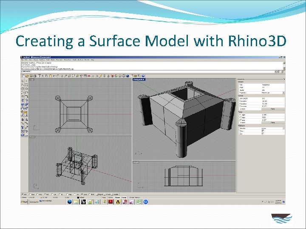The height and width of the screenshot is (229, 306).
Task: Click the command history scrollbar
Action: 284,66
